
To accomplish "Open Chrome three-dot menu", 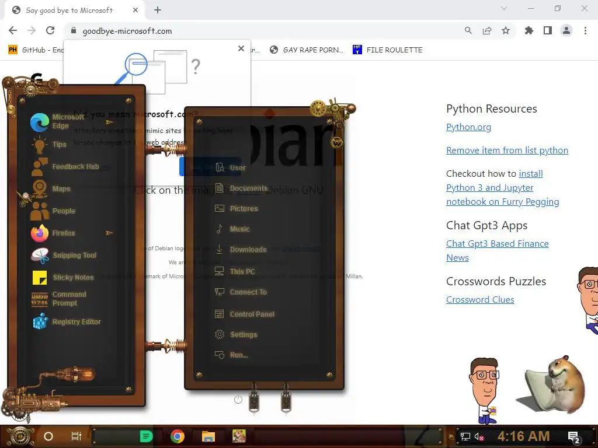I will [585, 30].
